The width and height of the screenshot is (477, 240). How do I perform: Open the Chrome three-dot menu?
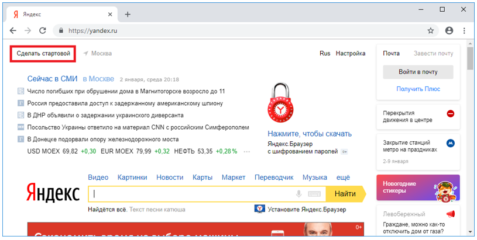464,30
